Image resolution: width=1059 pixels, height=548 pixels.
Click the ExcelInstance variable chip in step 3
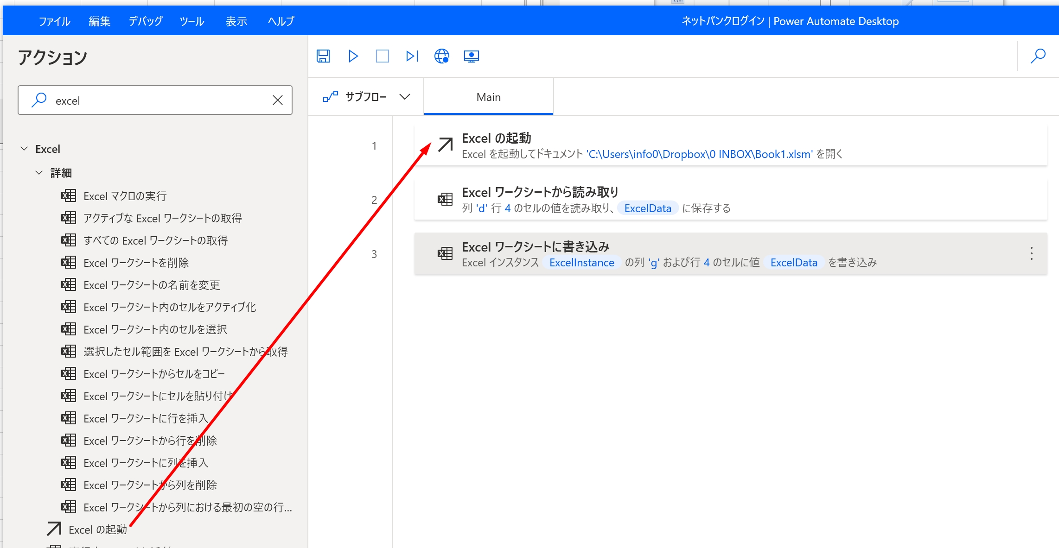point(582,263)
